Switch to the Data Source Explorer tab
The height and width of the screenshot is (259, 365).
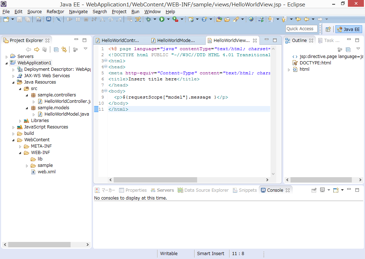point(203,190)
